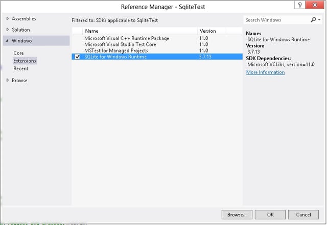Select the Assemblies category
This screenshot has height=225, width=327.
[24, 19]
